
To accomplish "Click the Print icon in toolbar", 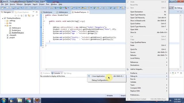I will point(14,8).
